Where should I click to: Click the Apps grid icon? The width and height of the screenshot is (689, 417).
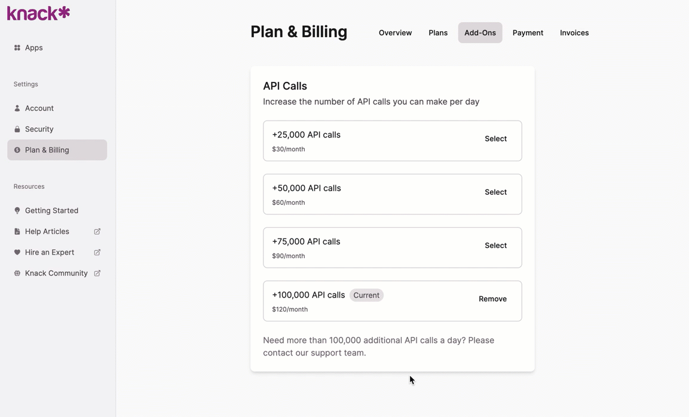point(17,48)
